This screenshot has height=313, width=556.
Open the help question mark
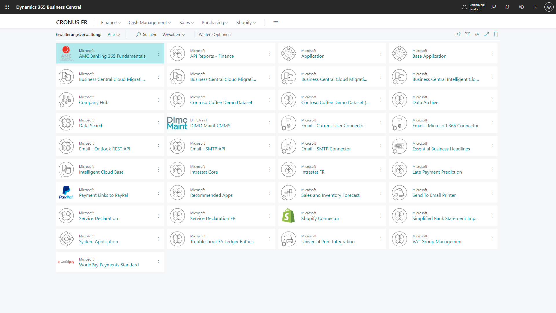tap(535, 7)
